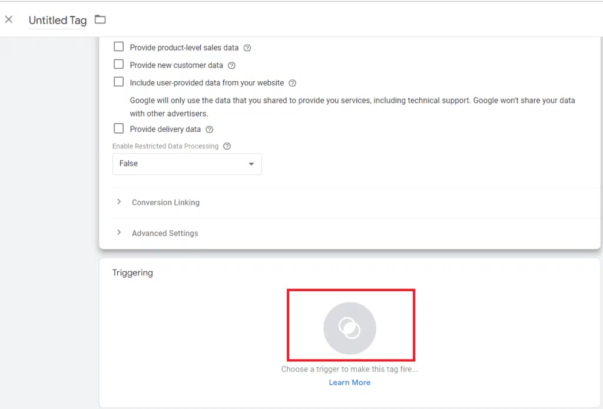Image resolution: width=603 pixels, height=409 pixels.
Task: Enable Provide product-level sales data checkbox
Action: pos(119,47)
